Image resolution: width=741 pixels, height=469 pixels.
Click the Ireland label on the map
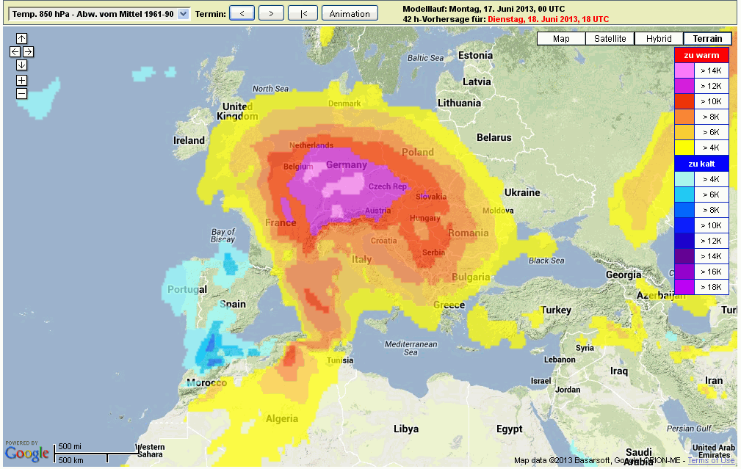click(x=189, y=140)
